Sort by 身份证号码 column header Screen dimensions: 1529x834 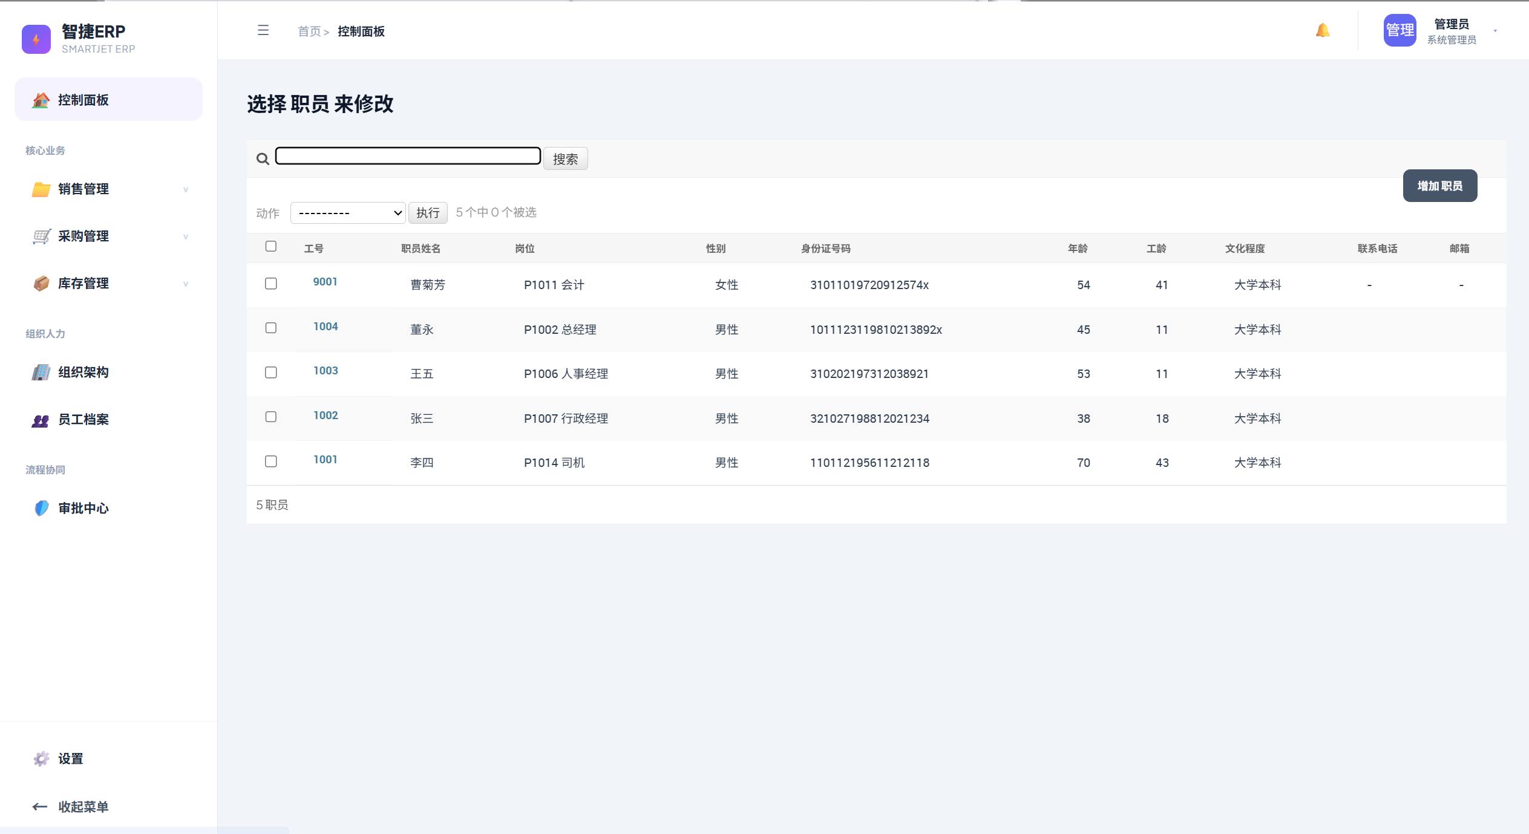click(826, 249)
